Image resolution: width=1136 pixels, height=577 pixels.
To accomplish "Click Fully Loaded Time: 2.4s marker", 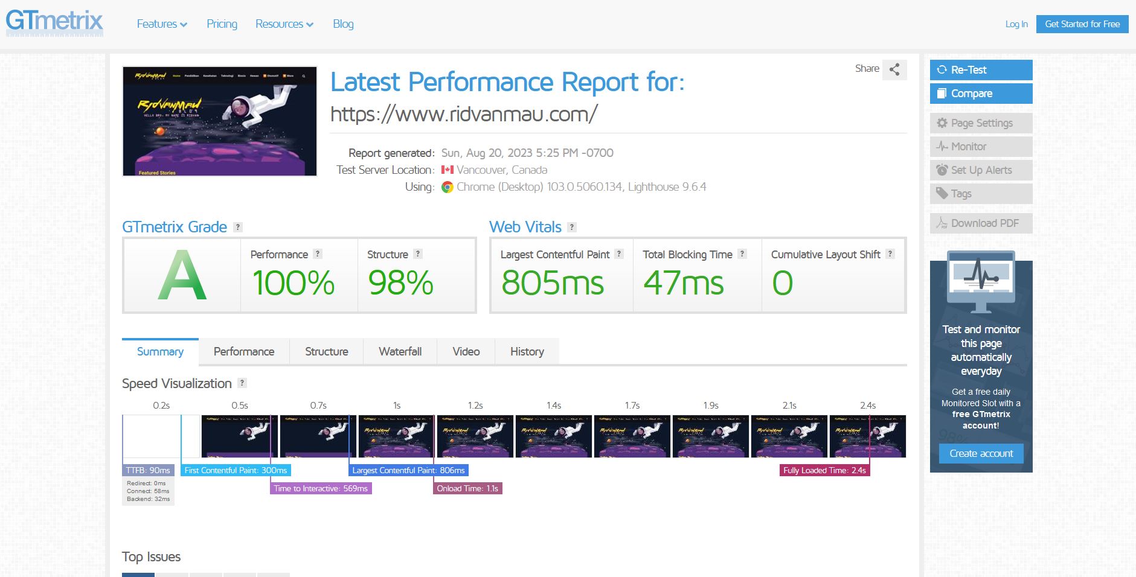I will 824,470.
